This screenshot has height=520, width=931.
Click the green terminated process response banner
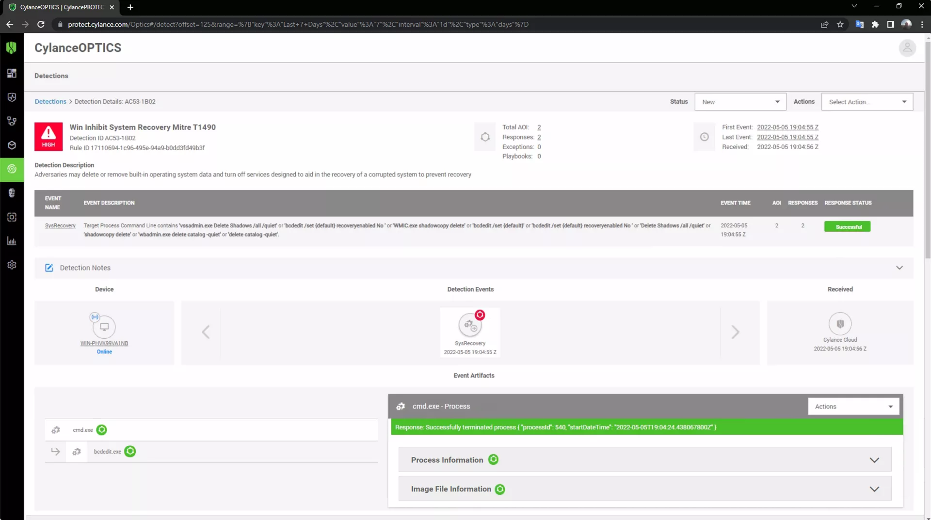(x=647, y=427)
